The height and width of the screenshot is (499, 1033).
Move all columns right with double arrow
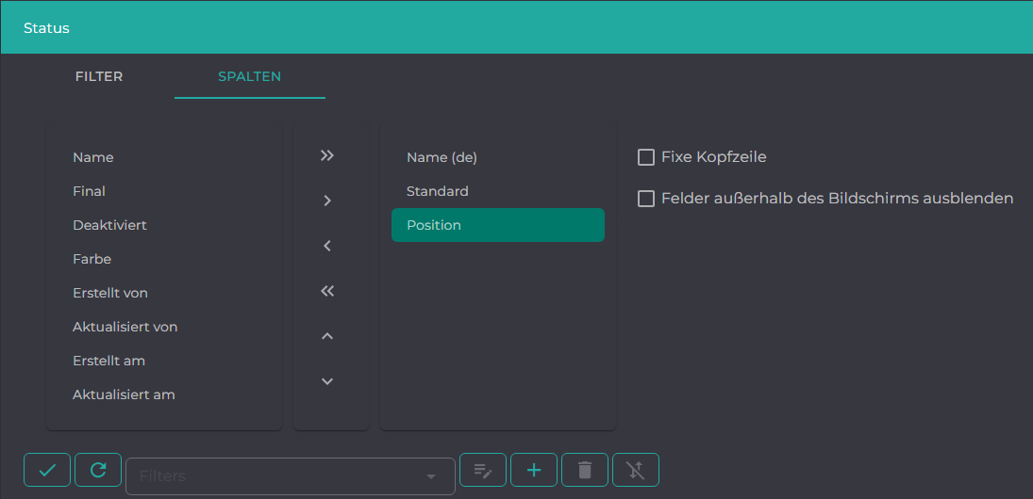point(327,155)
